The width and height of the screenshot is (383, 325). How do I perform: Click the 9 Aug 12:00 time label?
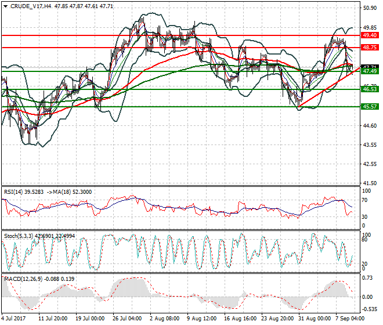pos(202,319)
